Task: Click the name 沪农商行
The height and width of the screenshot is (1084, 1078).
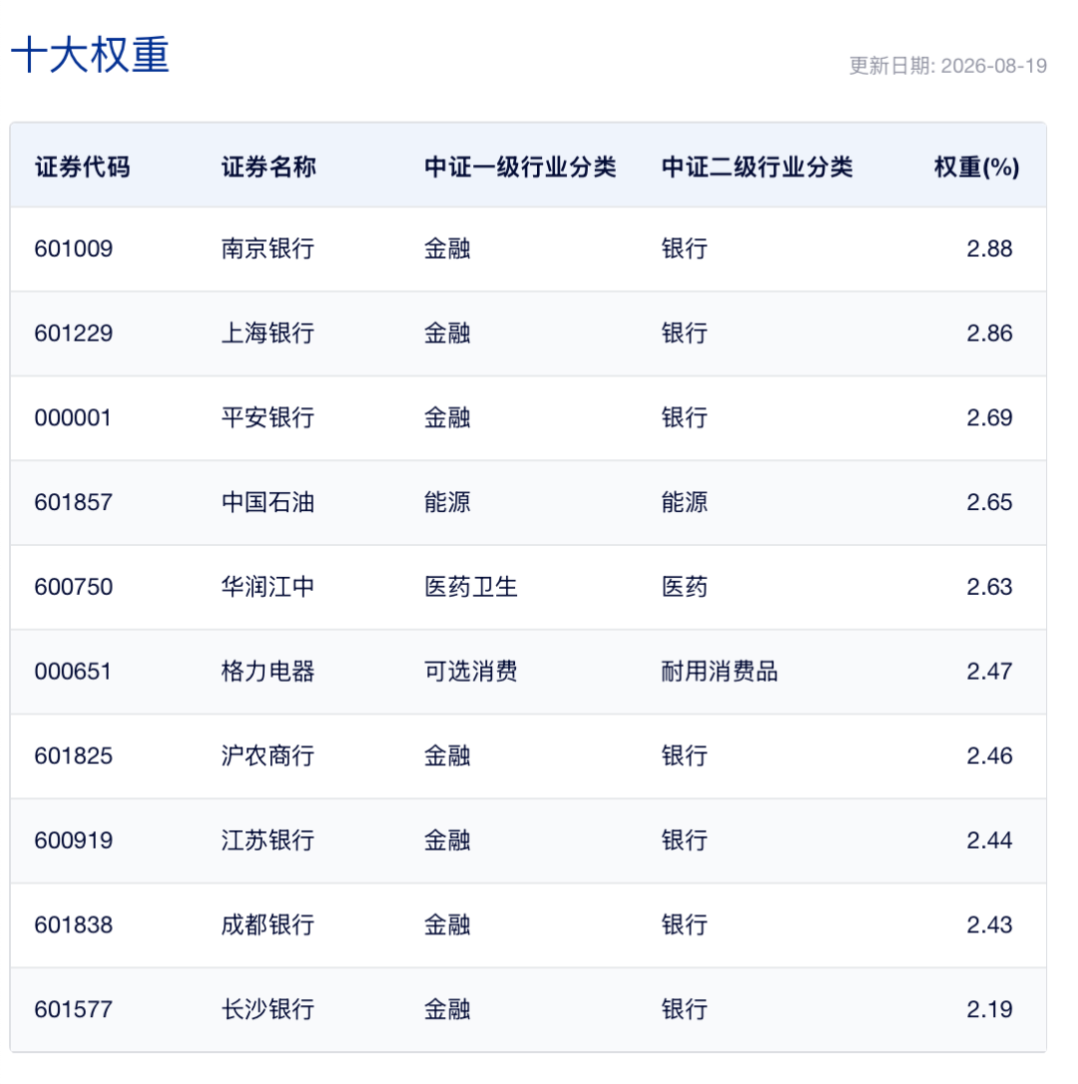Action: pos(269,756)
